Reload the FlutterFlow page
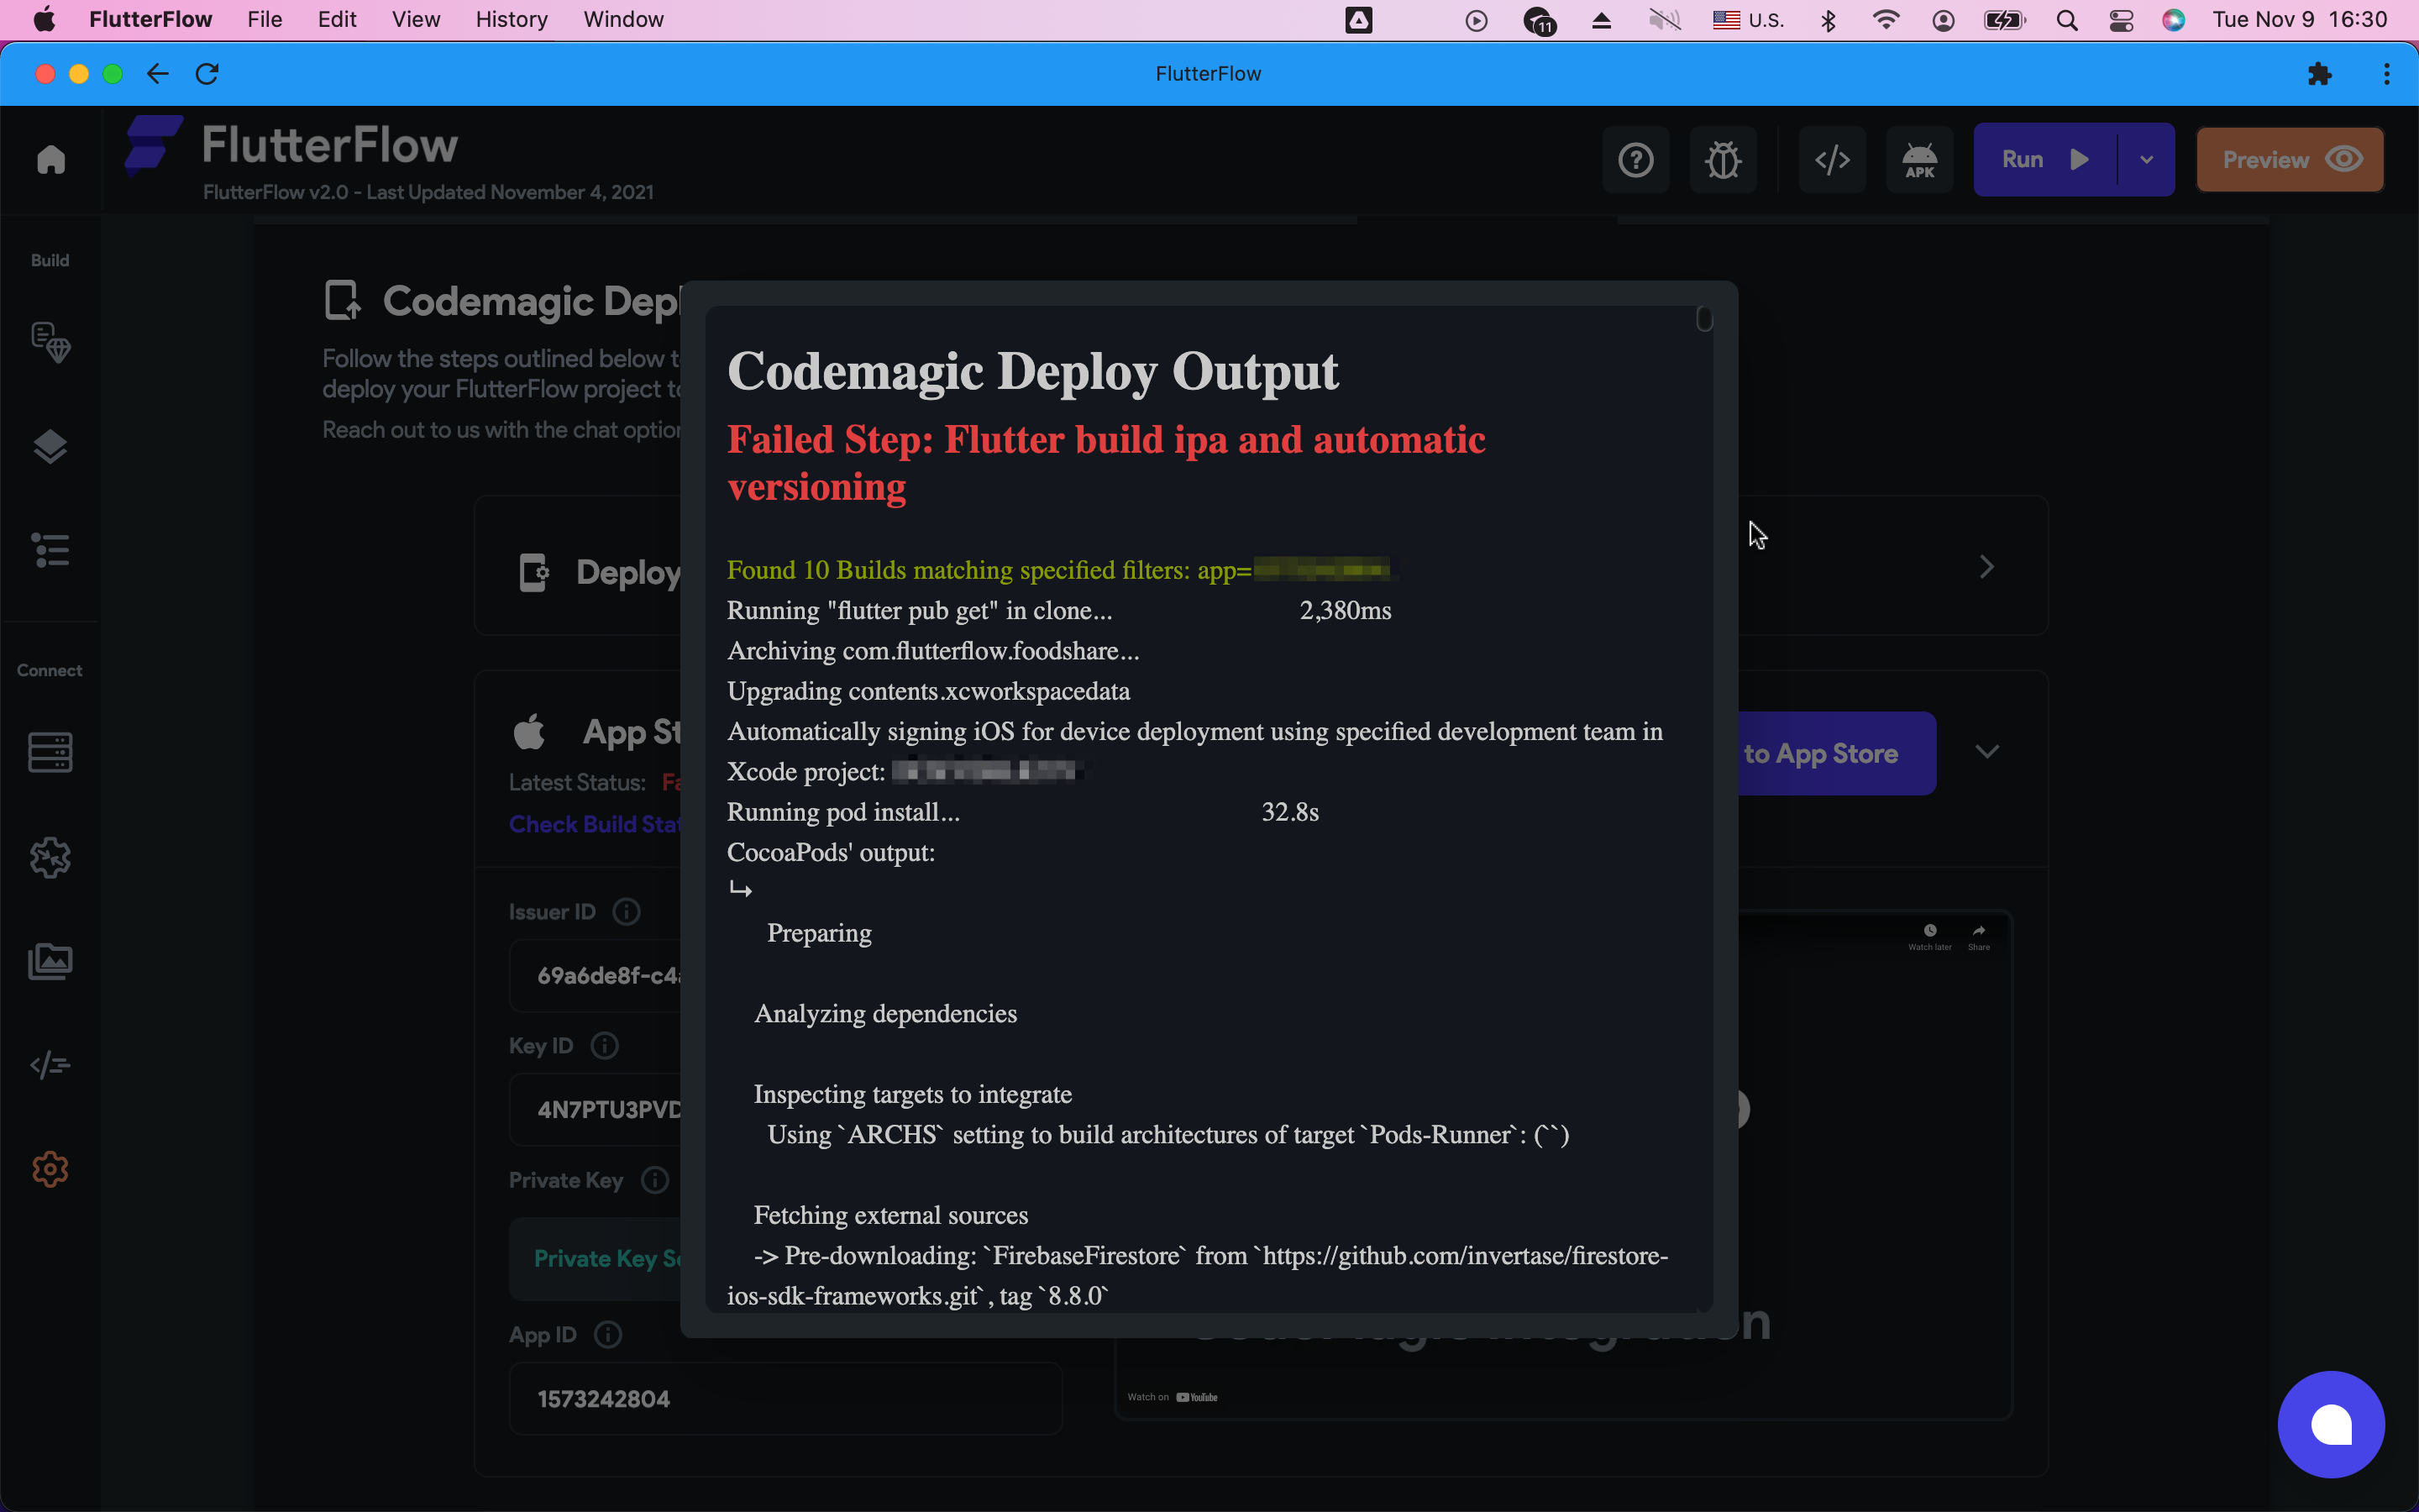Viewport: 2419px width, 1512px height. coord(207,74)
